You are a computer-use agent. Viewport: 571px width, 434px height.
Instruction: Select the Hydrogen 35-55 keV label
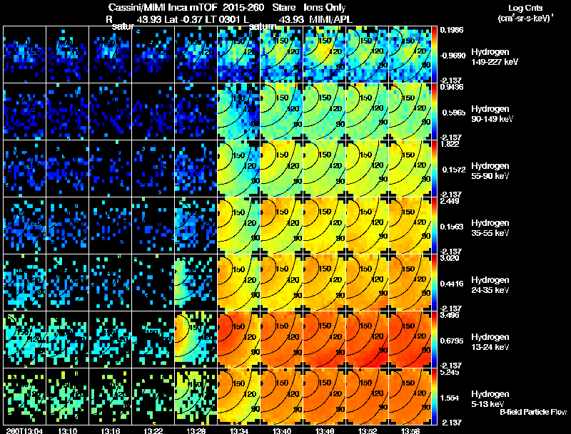click(x=490, y=228)
